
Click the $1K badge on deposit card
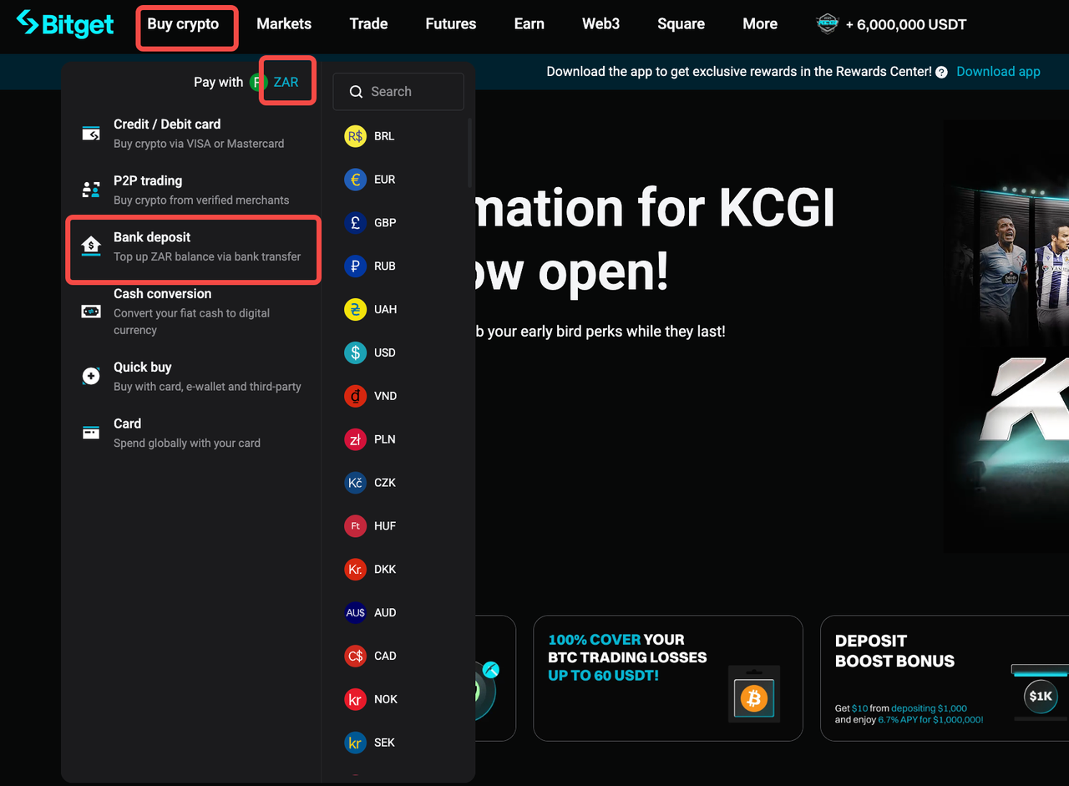[1041, 696]
